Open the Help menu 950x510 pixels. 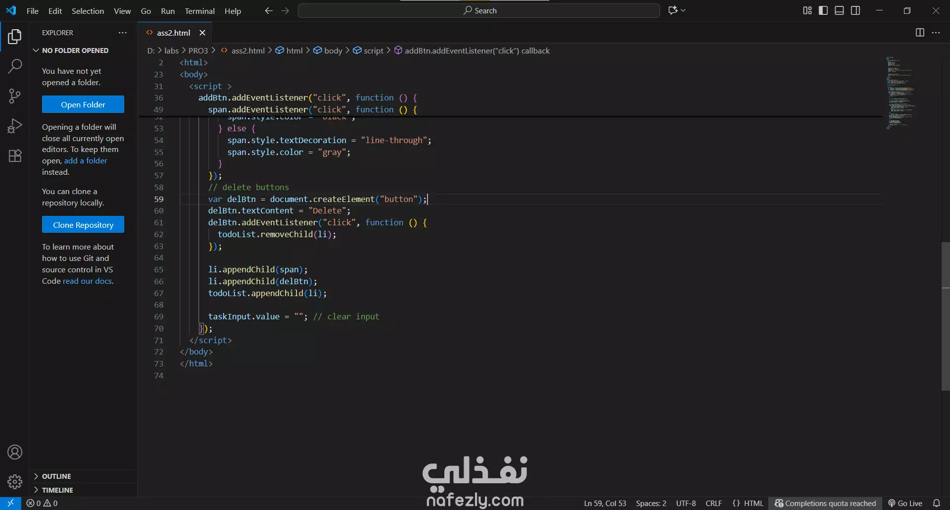pos(233,10)
